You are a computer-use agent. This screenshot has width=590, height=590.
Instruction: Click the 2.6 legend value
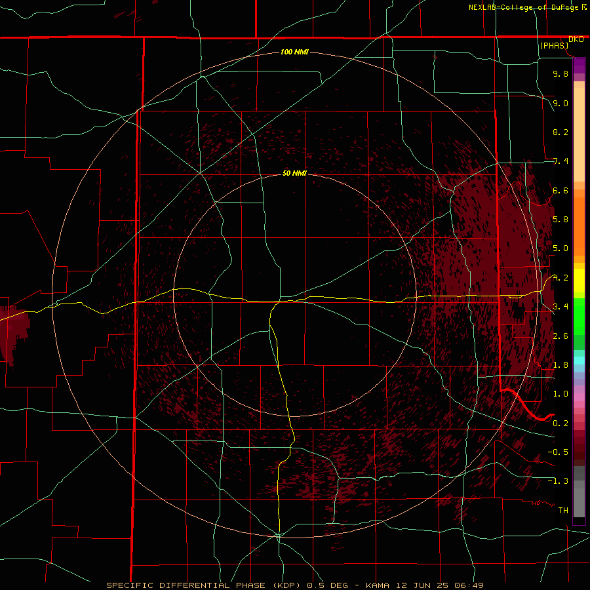(x=560, y=336)
